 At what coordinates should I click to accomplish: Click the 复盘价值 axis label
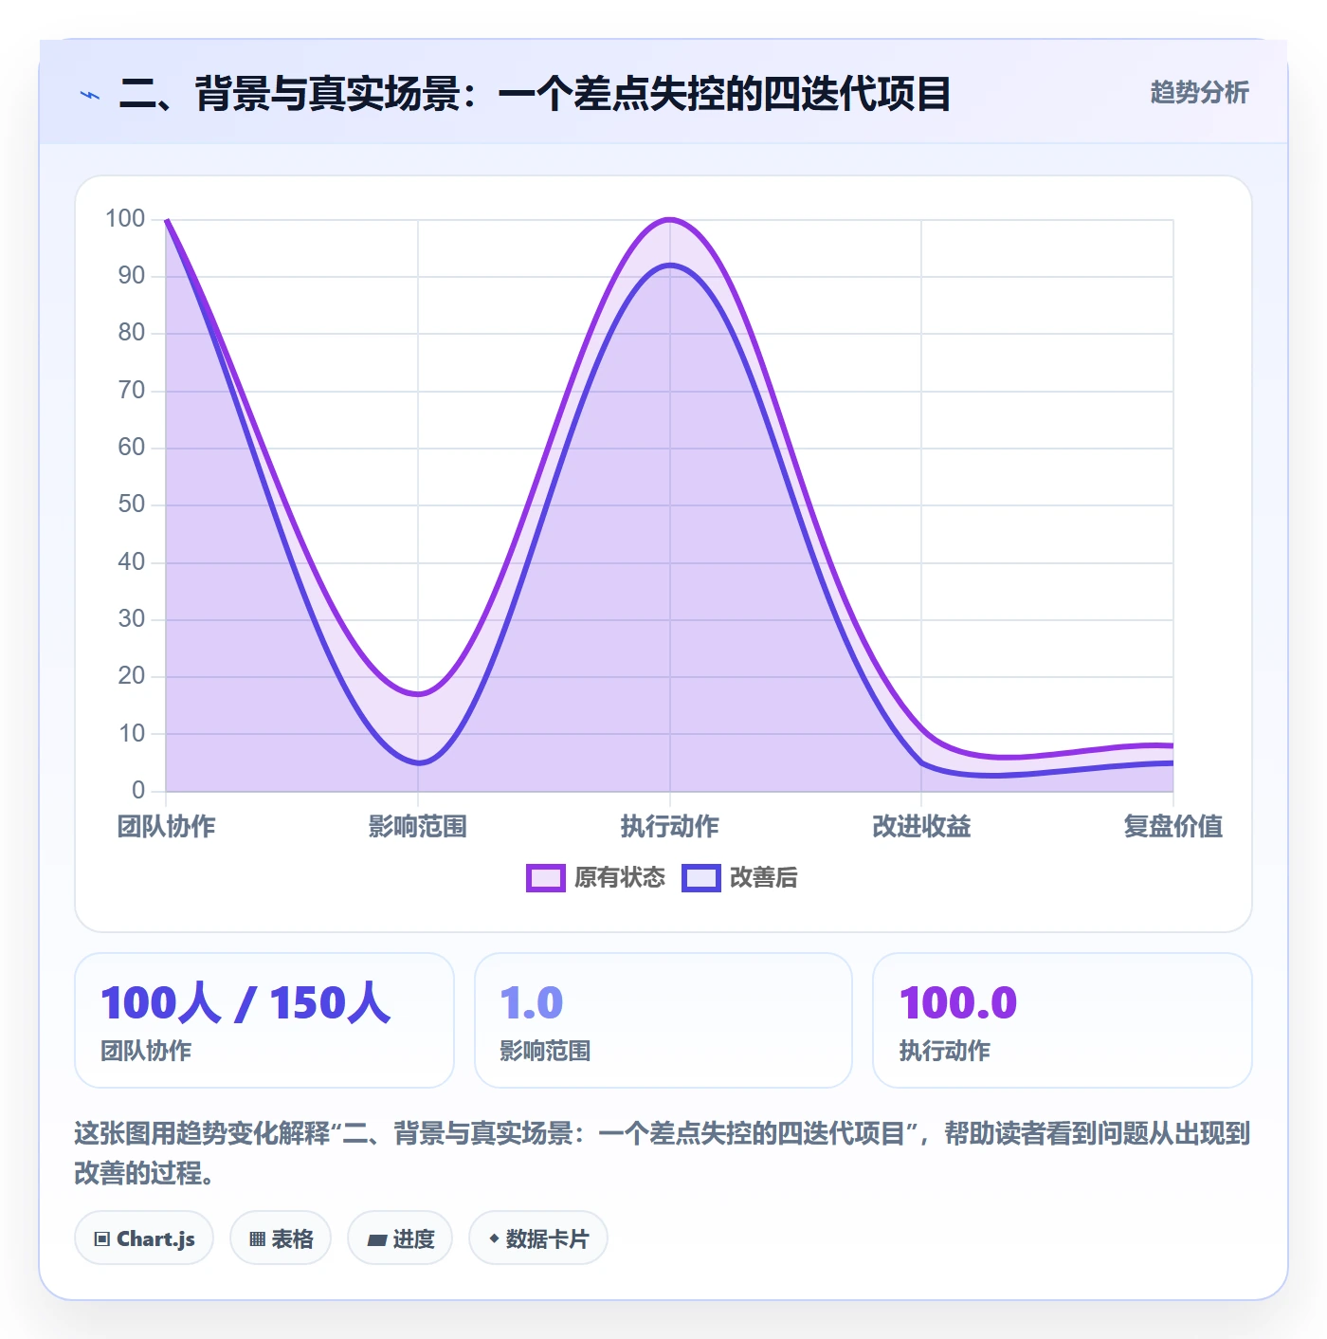(x=1173, y=826)
